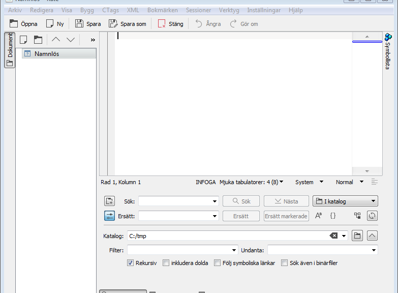Viewport: 398px width, 293px height.
Task: Open the I katalog search scope dropdown
Action: point(345,201)
